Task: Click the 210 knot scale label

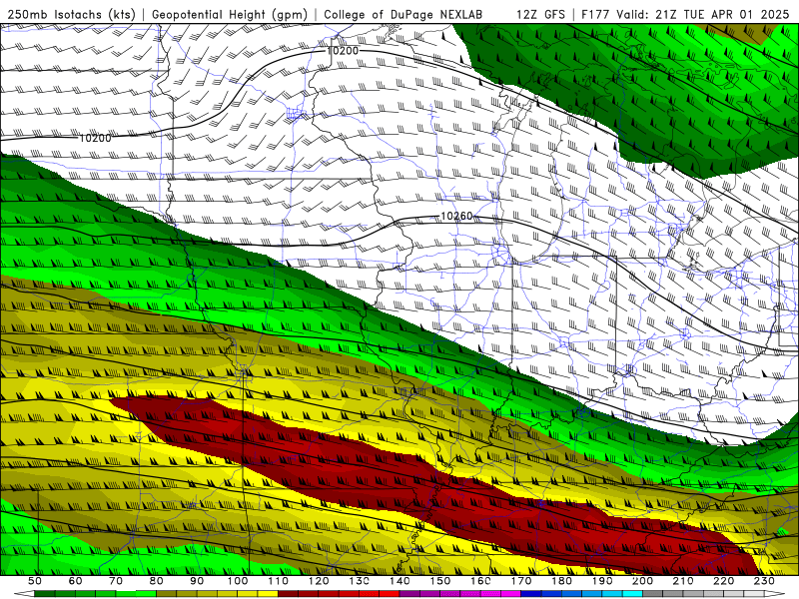Action: coord(683,581)
